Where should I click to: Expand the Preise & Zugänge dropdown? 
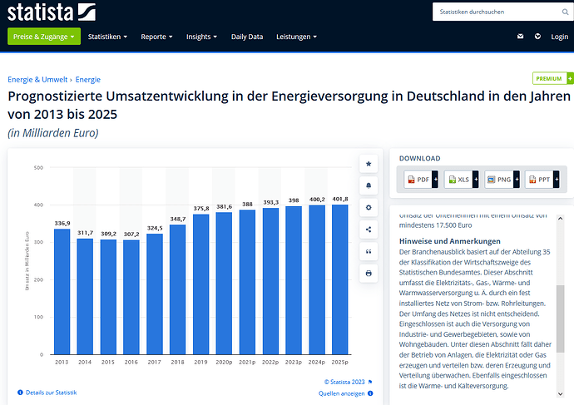coord(44,37)
